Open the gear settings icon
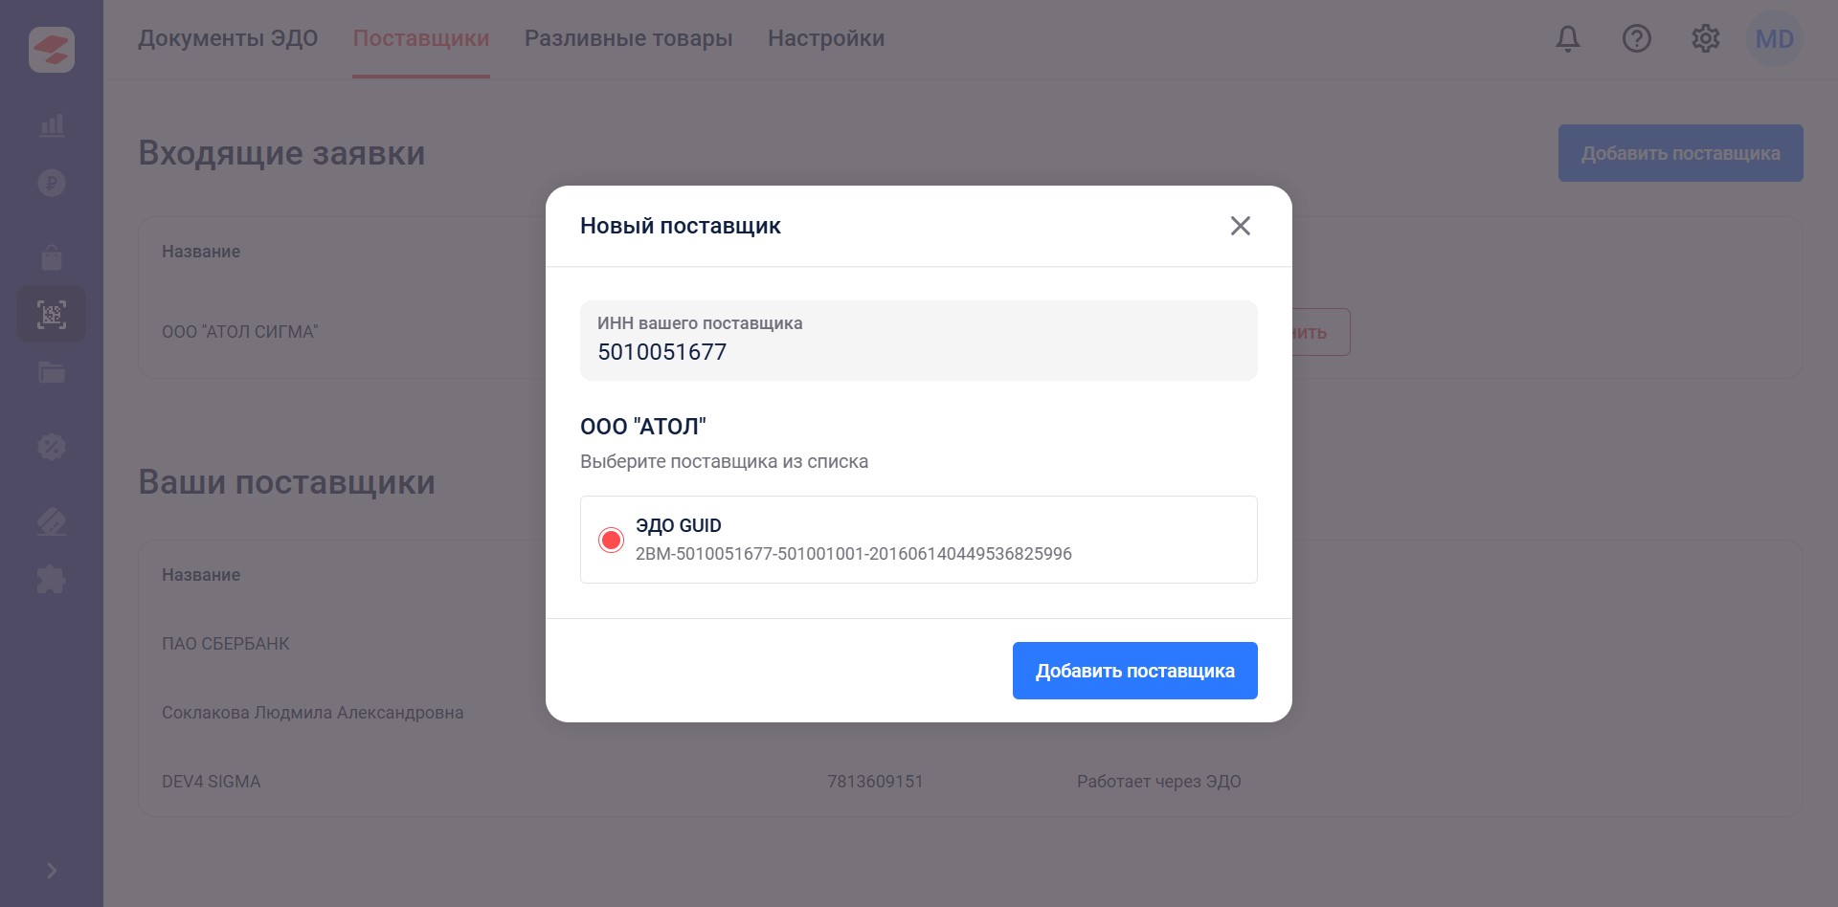Screen dimensions: 1838x907 tap(1705, 39)
